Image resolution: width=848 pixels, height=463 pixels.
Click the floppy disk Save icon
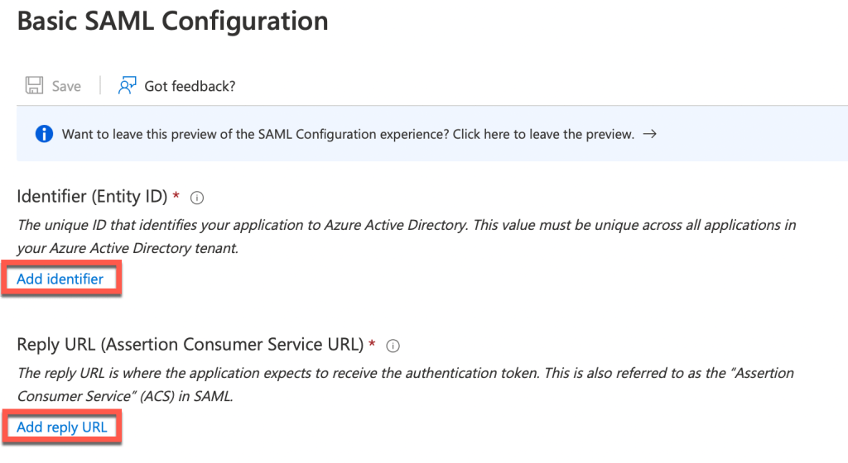(34, 86)
